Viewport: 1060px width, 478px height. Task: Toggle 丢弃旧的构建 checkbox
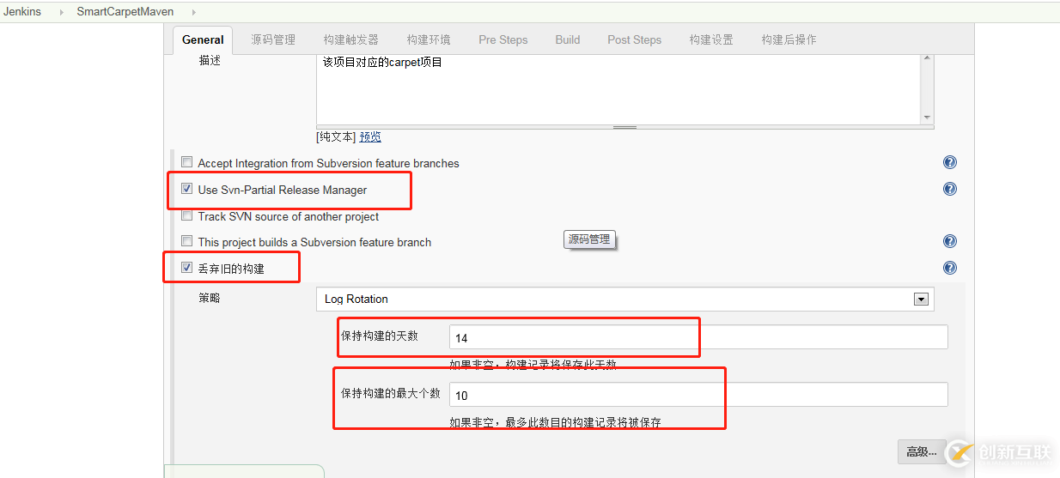(186, 268)
